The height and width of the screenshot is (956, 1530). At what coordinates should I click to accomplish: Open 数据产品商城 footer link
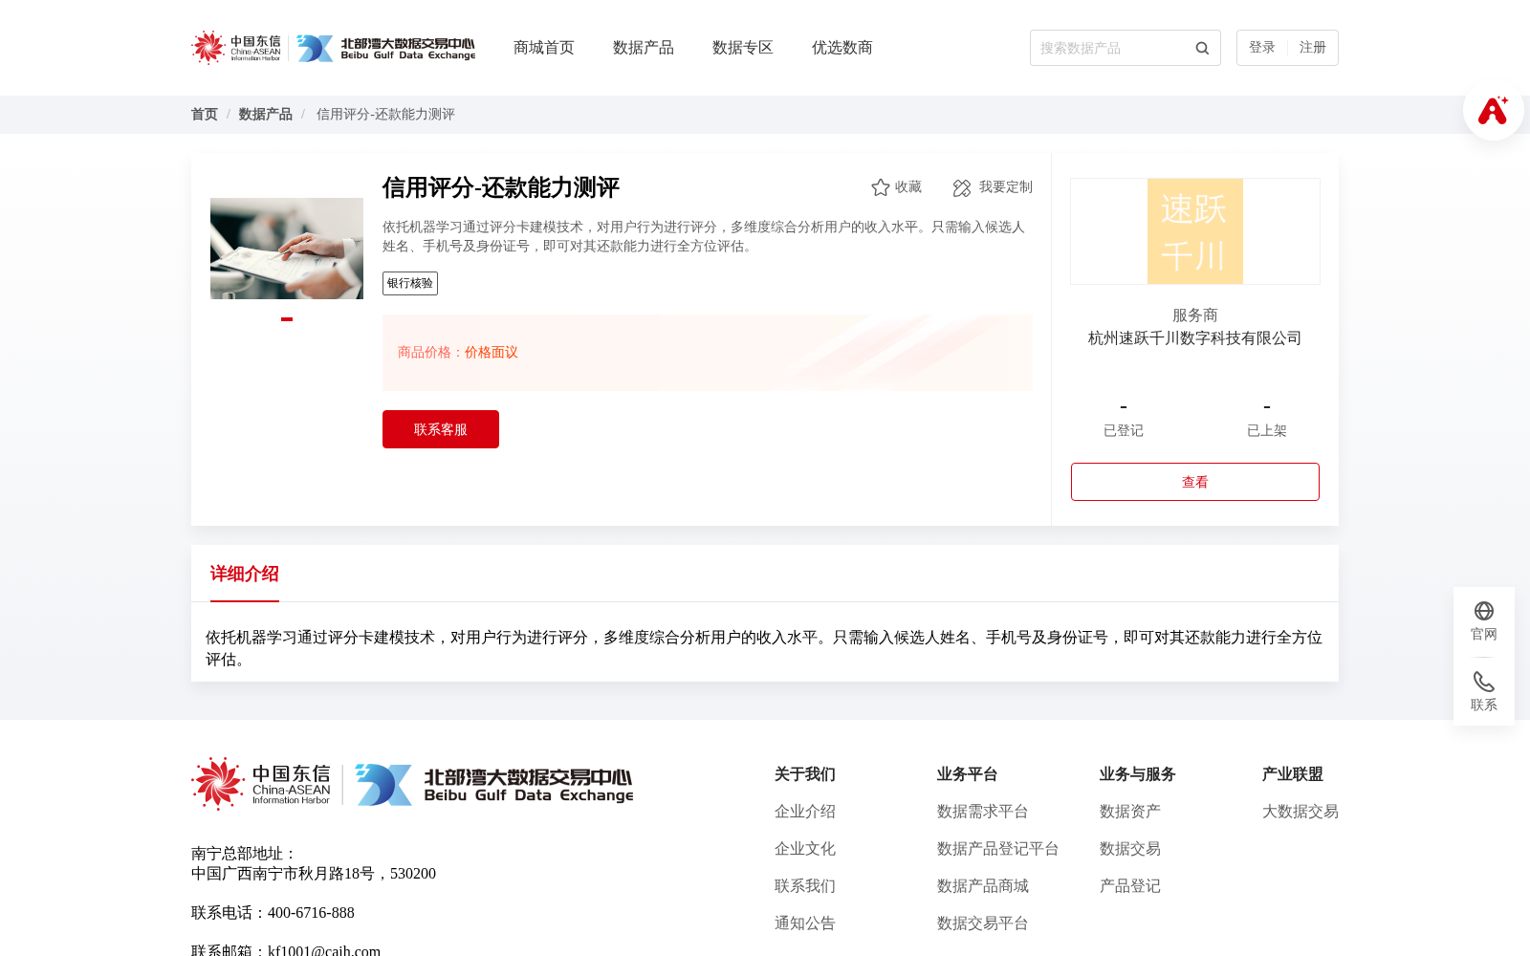983,886
